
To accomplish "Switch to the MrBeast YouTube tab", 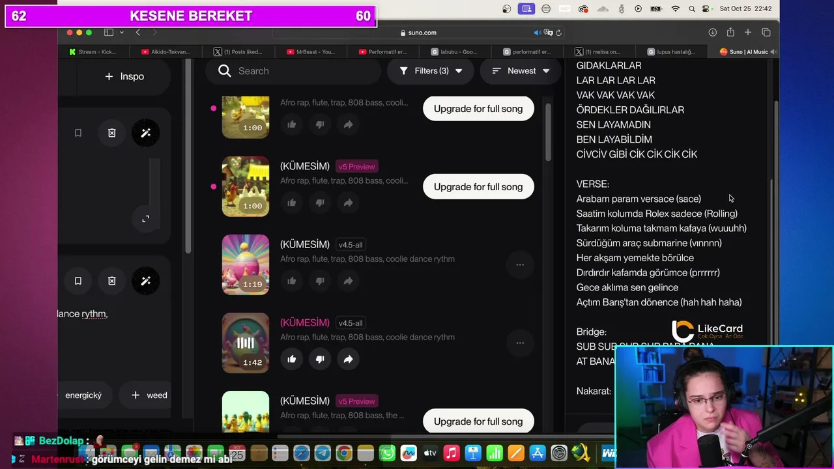I will click(311, 51).
